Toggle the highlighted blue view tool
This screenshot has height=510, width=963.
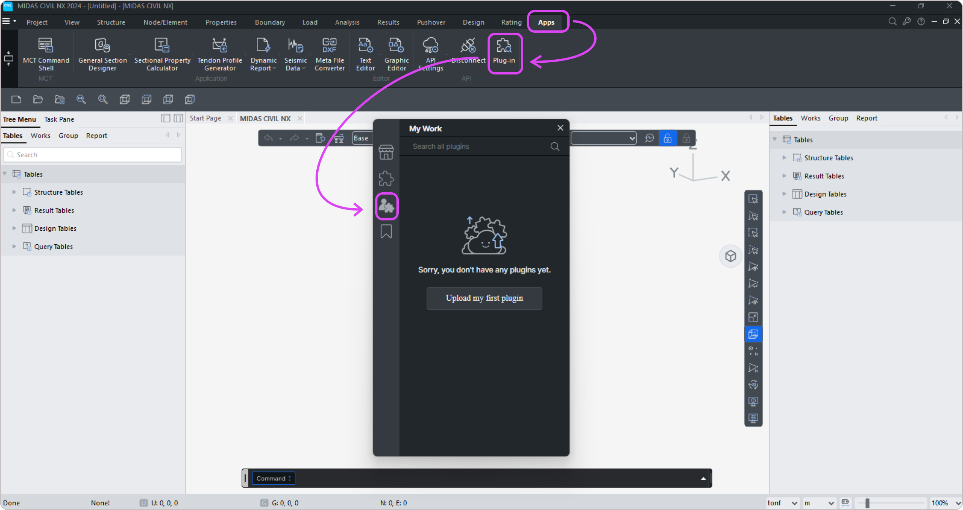[753, 334]
